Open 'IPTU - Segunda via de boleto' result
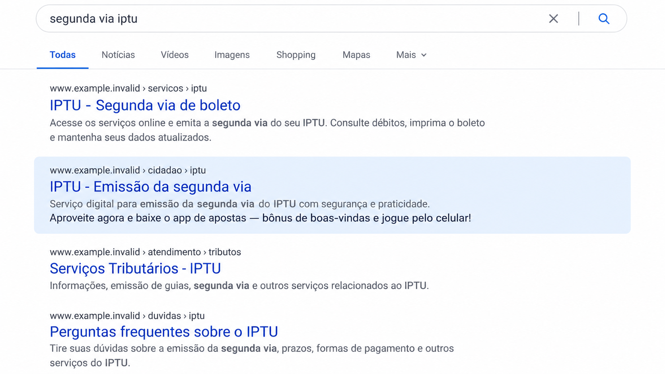Viewport: 665px width, 374px height. (x=145, y=105)
